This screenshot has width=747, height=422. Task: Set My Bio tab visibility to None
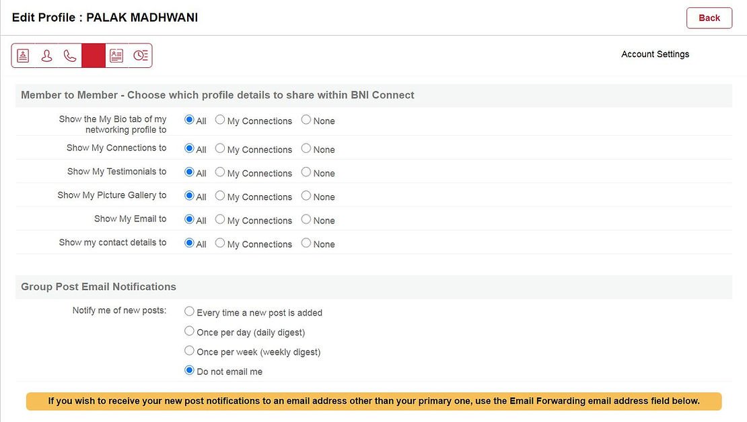pos(306,120)
